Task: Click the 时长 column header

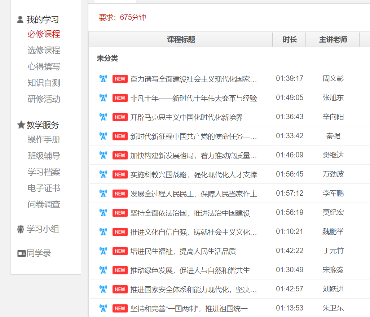Action: 289,40
